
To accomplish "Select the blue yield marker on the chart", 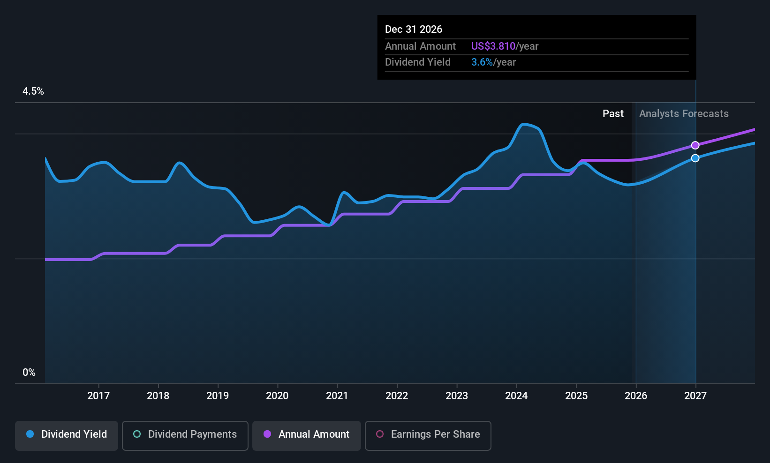I will [695, 158].
